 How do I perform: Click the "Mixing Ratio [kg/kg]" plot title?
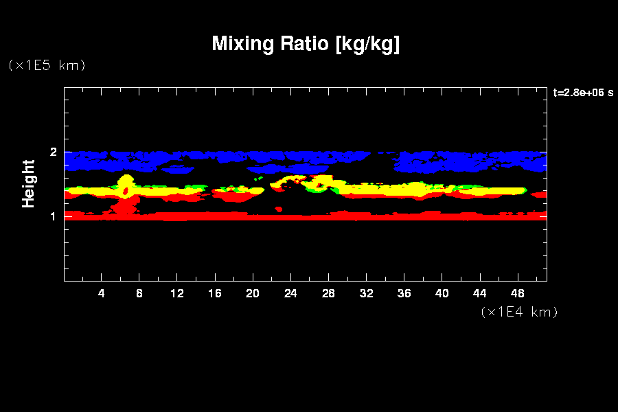click(306, 44)
